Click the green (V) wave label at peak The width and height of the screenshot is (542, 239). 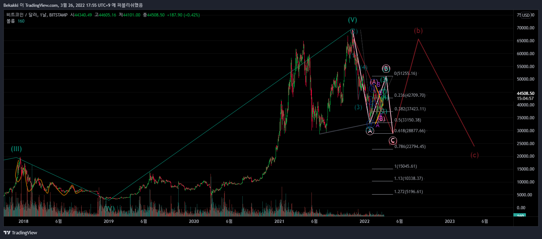point(353,20)
